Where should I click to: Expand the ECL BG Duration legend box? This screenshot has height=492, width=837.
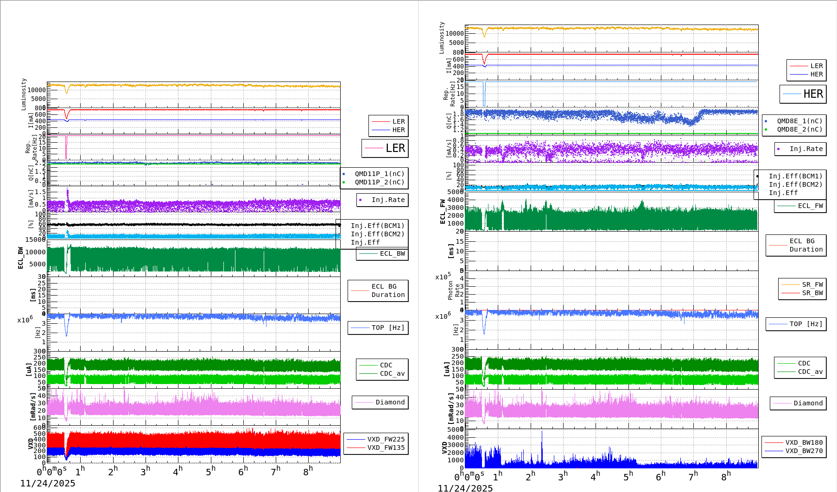[378, 290]
